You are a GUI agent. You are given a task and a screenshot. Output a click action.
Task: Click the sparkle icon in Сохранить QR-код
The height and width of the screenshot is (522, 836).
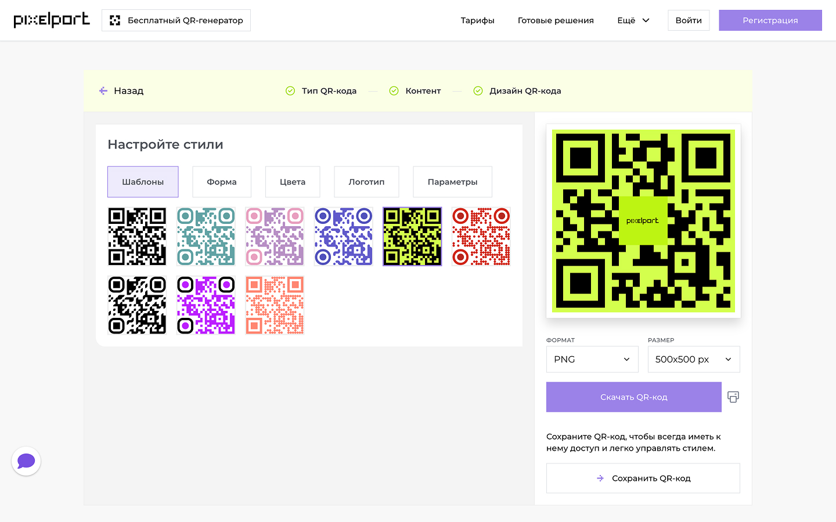pyautogui.click(x=600, y=478)
